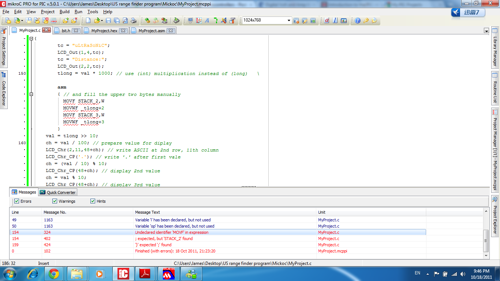This screenshot has width=500, height=281.
Task: Expand the Project Settings side panel
Action: 4,47
